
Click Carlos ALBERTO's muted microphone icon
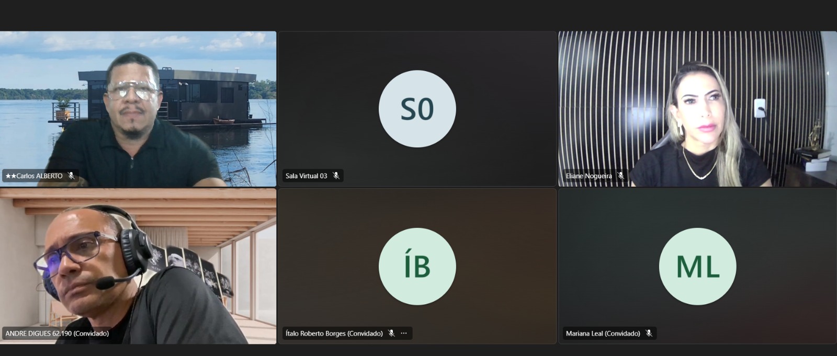(71, 176)
